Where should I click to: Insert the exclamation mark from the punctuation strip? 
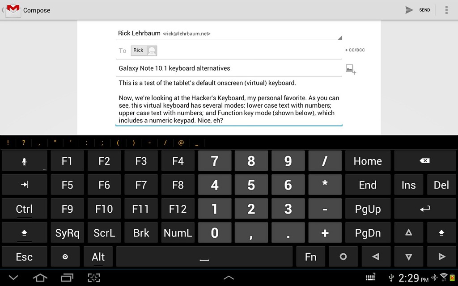tap(8, 143)
